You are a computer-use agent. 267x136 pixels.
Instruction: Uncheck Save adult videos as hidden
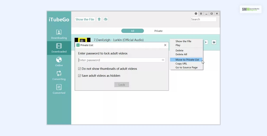[x=79, y=75]
